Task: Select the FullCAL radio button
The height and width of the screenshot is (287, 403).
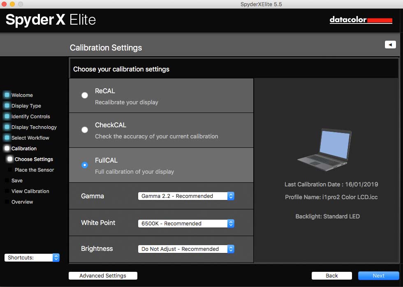Action: tap(85, 165)
